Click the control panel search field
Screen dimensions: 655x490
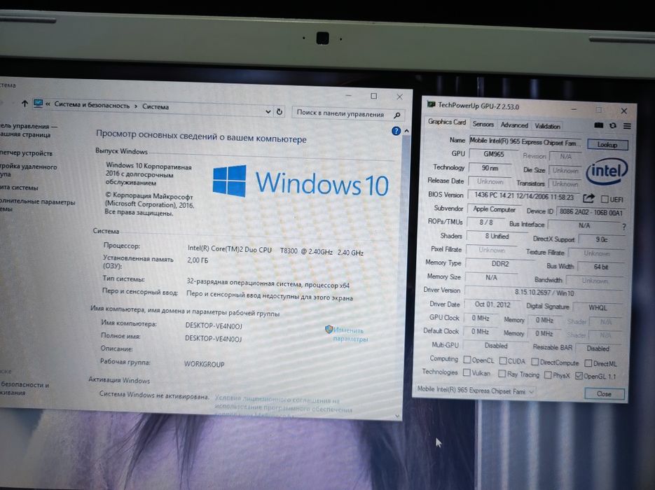348,113
